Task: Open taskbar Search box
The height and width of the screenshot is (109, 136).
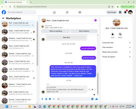Action: pos(21,107)
